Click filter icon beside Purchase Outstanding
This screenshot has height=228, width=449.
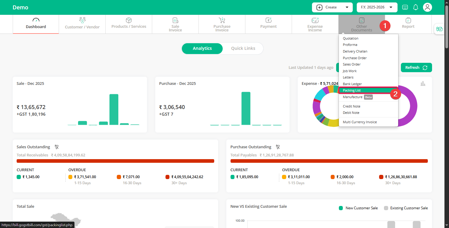pyautogui.click(x=278, y=147)
